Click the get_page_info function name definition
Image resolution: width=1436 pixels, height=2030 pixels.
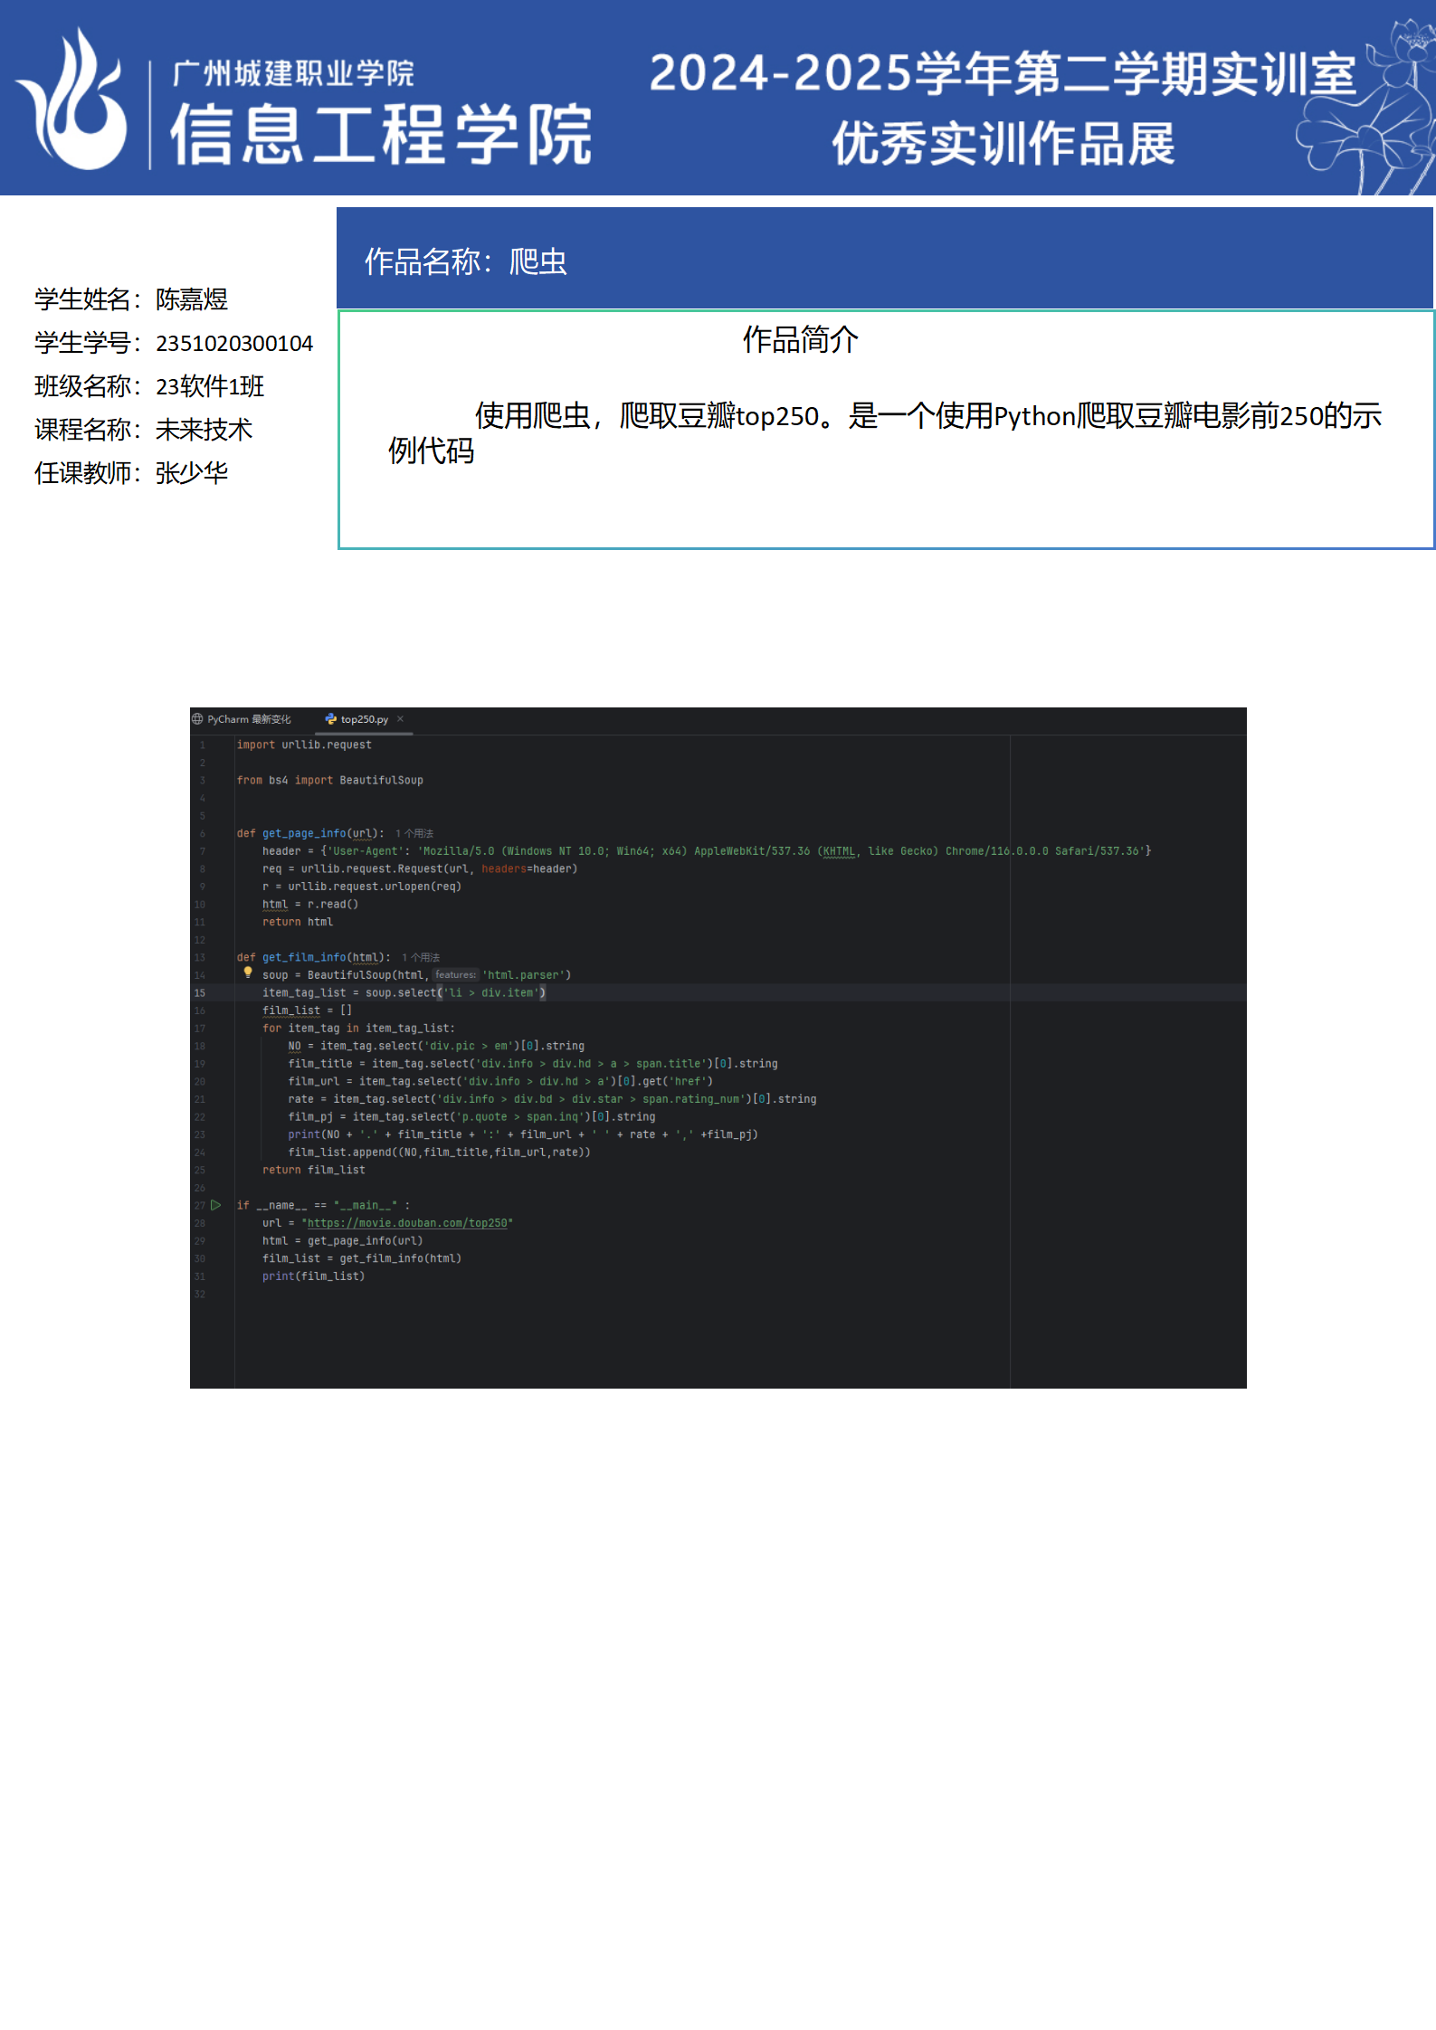pos(304,833)
